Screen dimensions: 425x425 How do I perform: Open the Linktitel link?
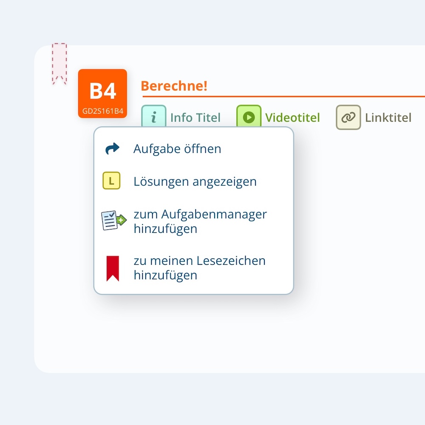tap(388, 118)
